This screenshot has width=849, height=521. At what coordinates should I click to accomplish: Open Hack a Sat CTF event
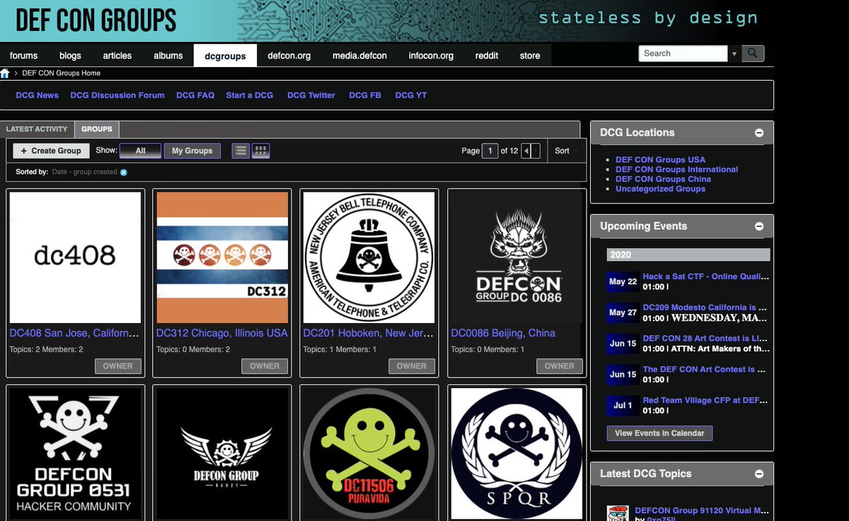tap(705, 277)
